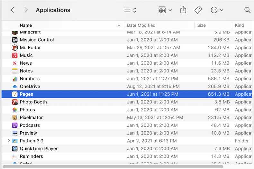This screenshot has width=254, height=169.
Task: Click the May 13, 2021 at 12:54 PM date
Action: (155, 117)
